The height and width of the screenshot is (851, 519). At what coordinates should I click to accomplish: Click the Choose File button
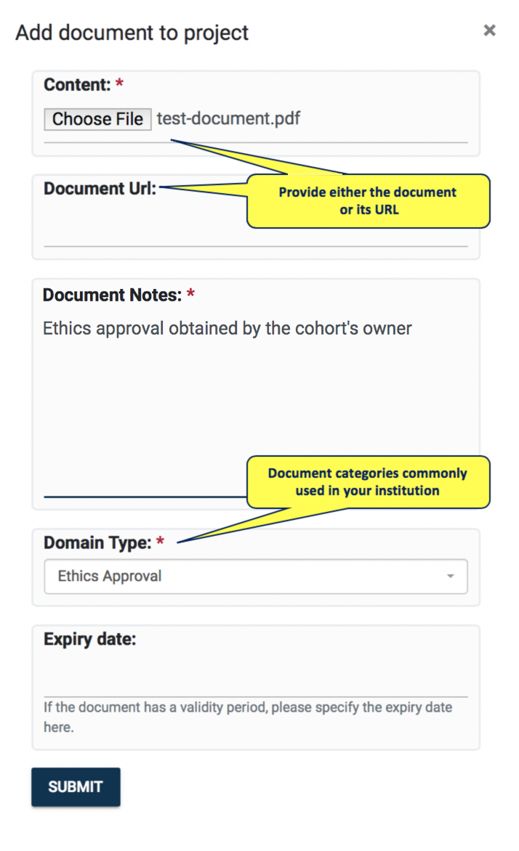point(97,119)
